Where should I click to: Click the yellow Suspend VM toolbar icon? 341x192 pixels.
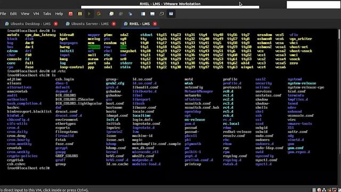80,14
